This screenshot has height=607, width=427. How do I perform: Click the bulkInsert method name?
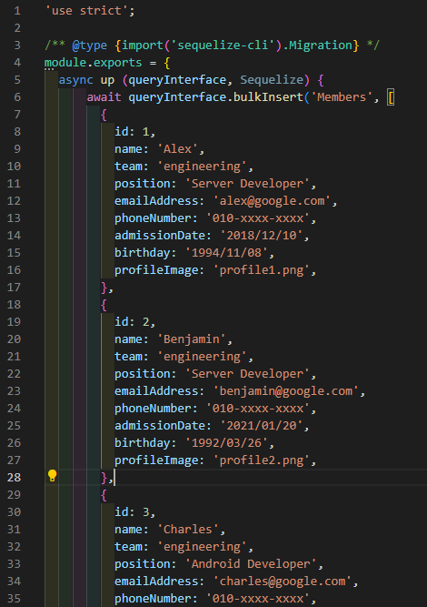268,97
